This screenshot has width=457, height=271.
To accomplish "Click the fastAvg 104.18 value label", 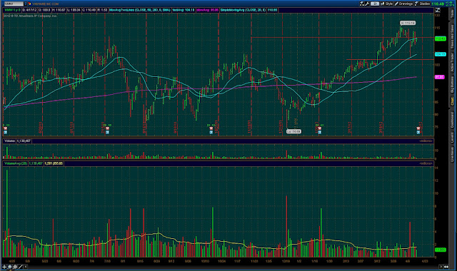I will [x=184, y=10].
